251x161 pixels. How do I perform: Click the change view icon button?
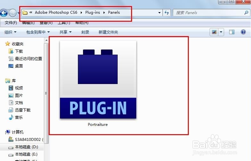(214, 32)
